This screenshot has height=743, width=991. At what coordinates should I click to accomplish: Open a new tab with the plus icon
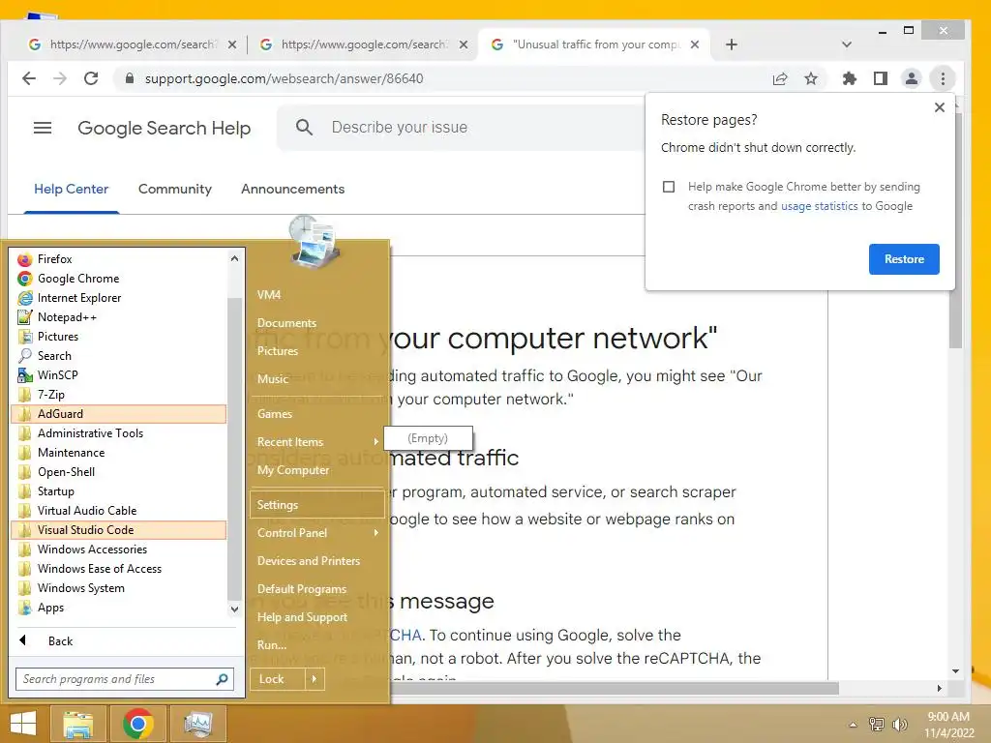click(x=732, y=45)
